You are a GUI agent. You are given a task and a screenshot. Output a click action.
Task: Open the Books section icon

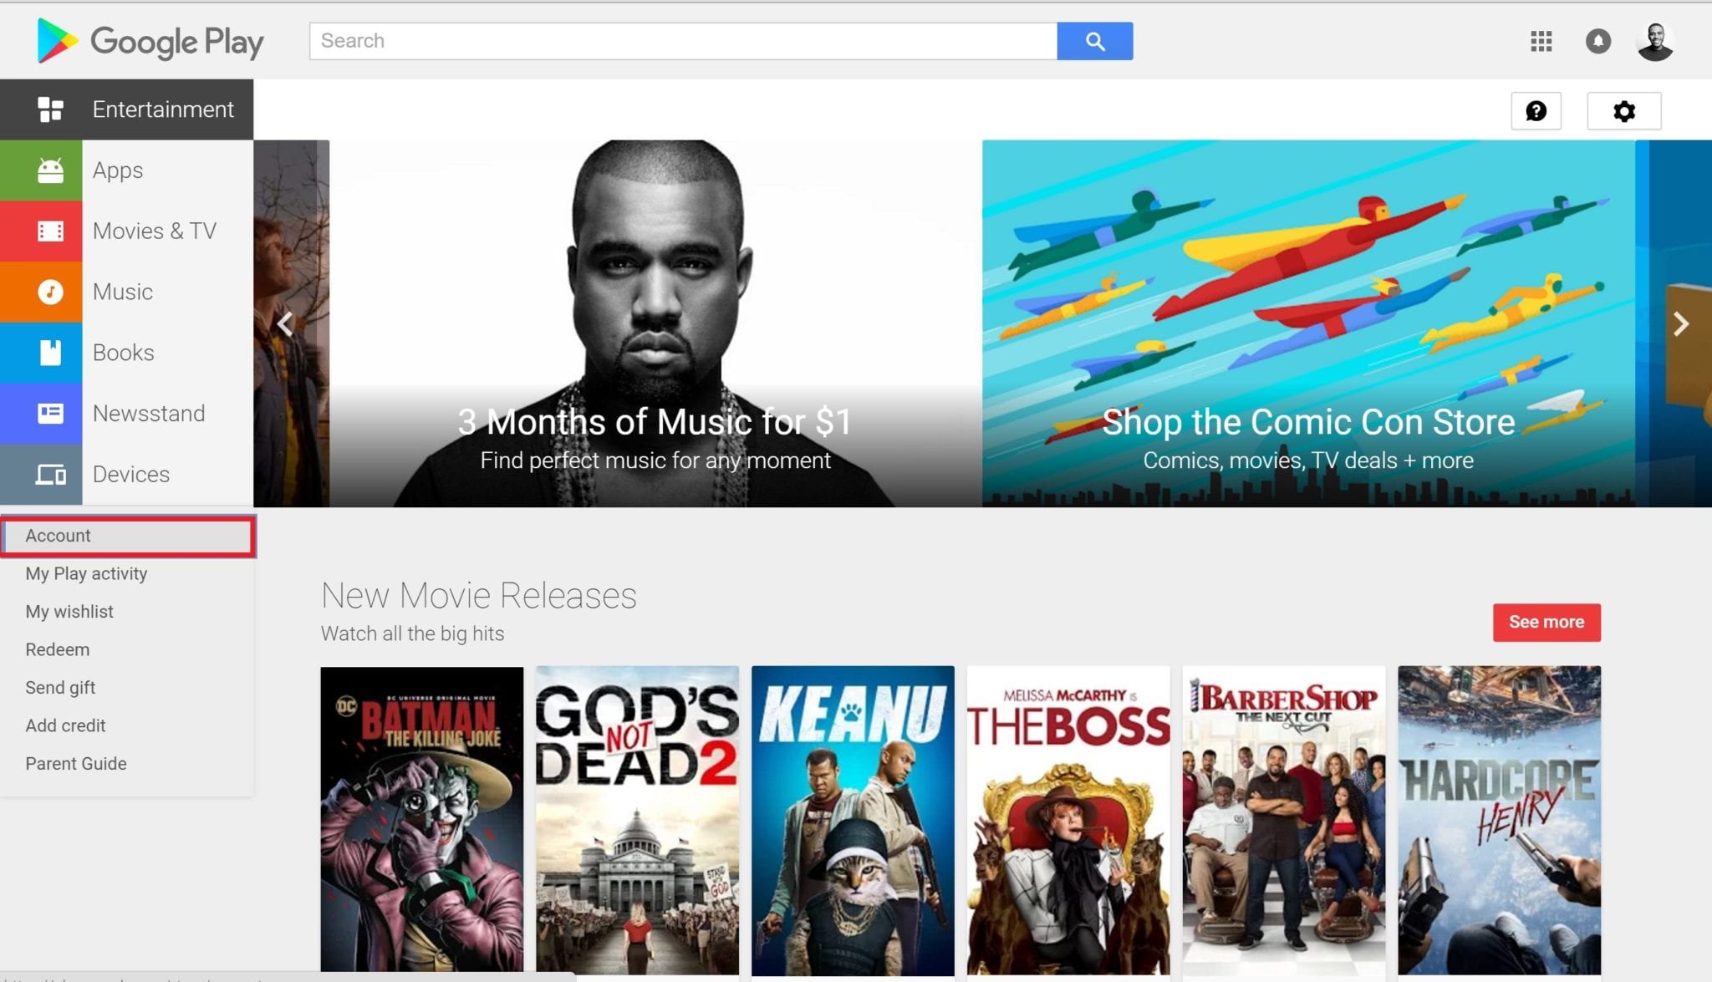click(48, 352)
